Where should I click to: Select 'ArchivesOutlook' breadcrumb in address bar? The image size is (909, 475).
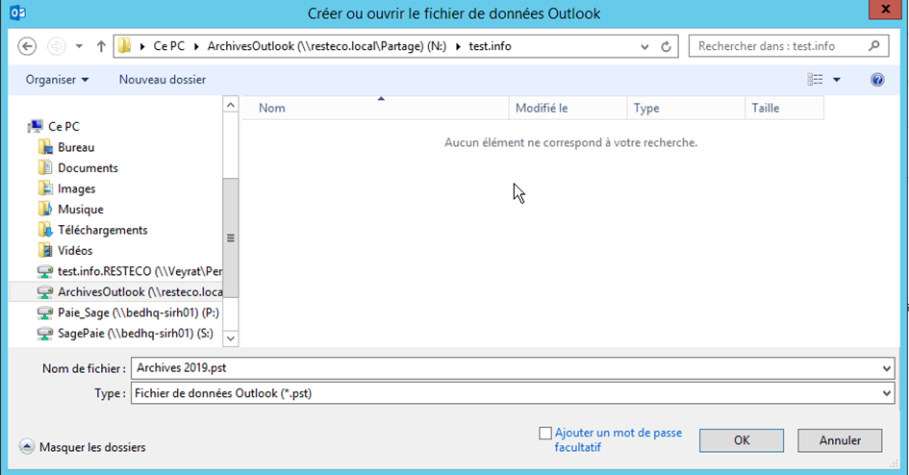pyautogui.click(x=327, y=46)
